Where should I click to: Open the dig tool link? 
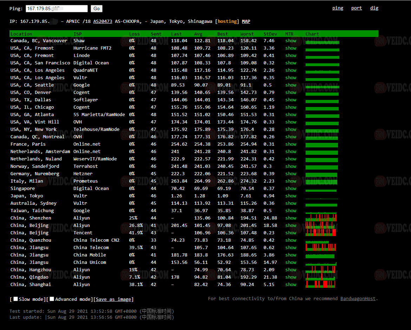pyautogui.click(x=374, y=8)
